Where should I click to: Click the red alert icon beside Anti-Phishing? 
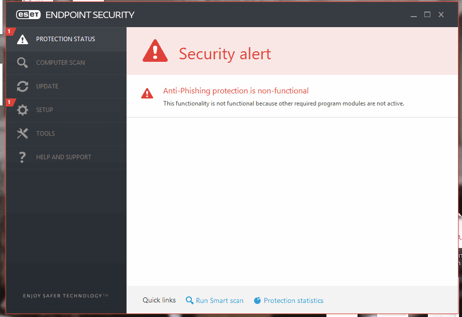pos(147,93)
